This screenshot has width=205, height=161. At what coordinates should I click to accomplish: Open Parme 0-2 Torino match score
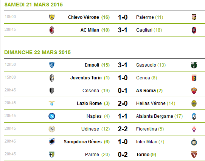pos(123,155)
